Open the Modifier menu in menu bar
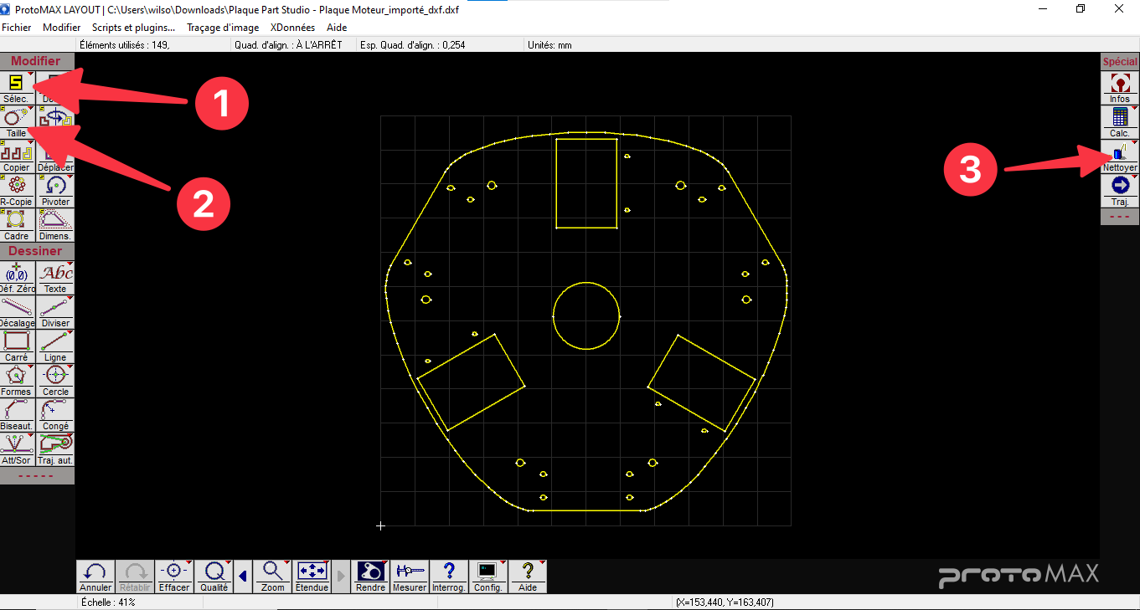The width and height of the screenshot is (1140, 610). point(62,28)
